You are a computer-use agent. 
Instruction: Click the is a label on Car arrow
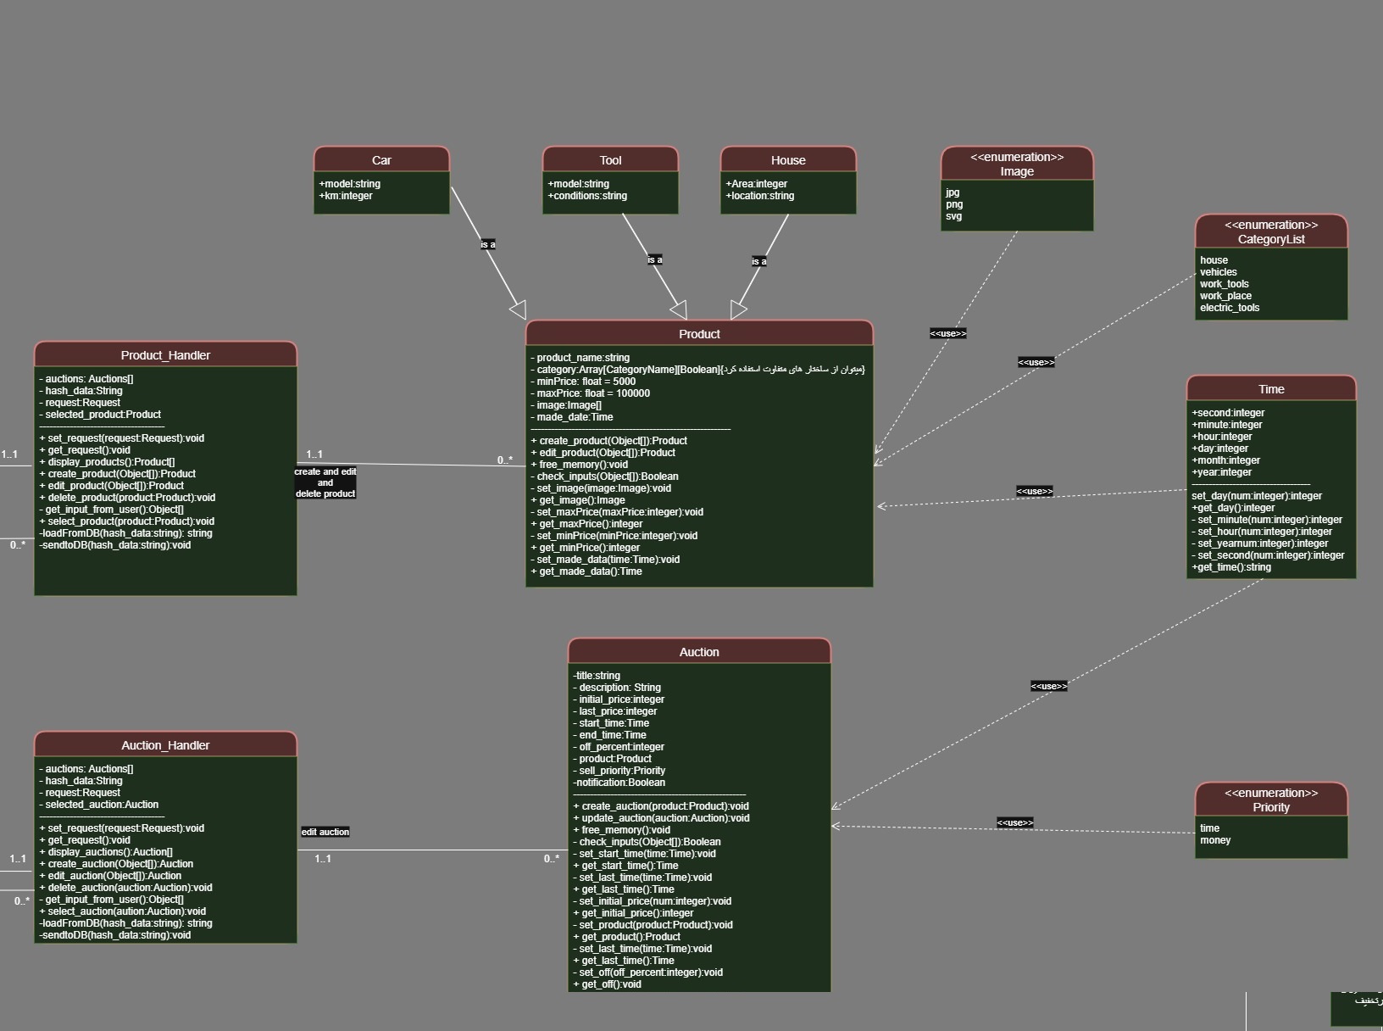click(x=487, y=243)
